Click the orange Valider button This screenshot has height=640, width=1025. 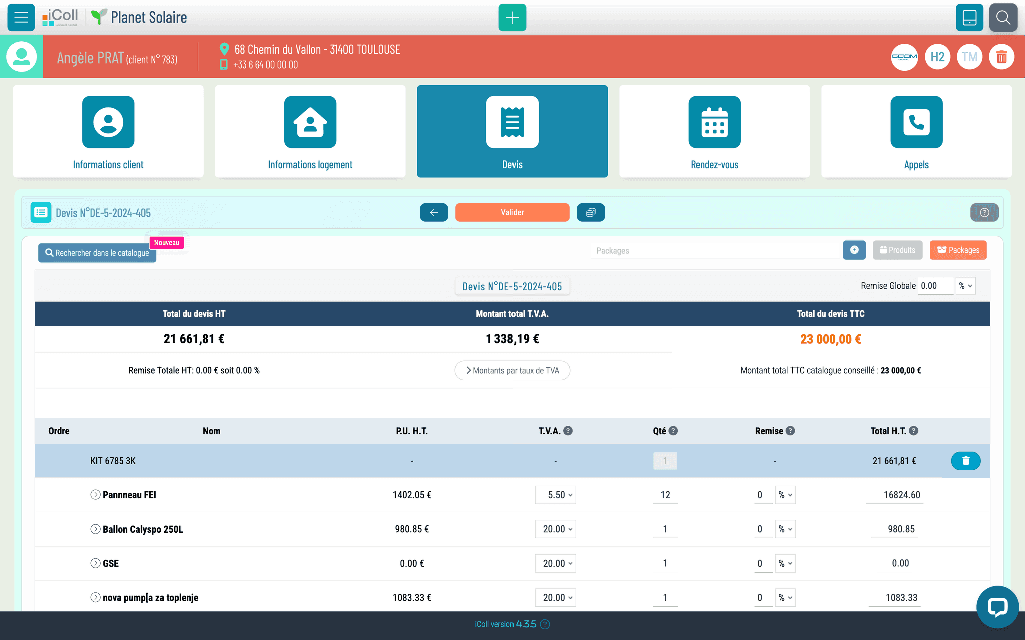pos(512,212)
